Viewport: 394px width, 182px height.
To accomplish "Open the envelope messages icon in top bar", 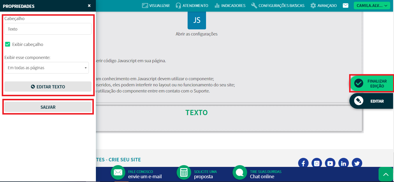I will [x=345, y=6].
